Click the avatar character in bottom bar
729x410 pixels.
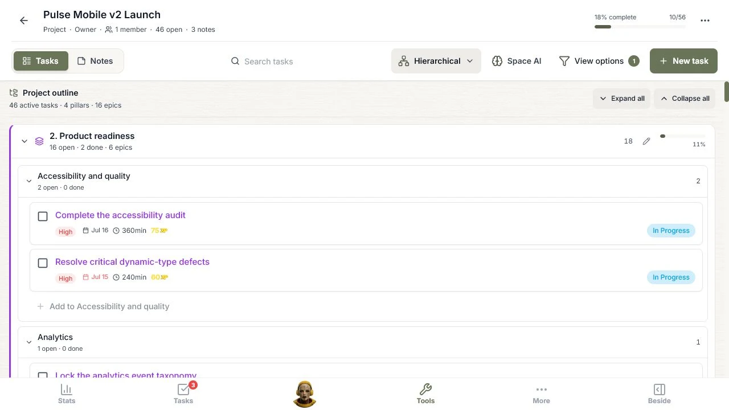coord(305,394)
